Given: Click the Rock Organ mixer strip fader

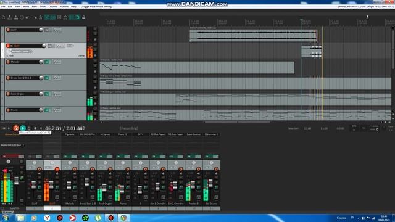Looking at the screenshot, I should point(104,187).
